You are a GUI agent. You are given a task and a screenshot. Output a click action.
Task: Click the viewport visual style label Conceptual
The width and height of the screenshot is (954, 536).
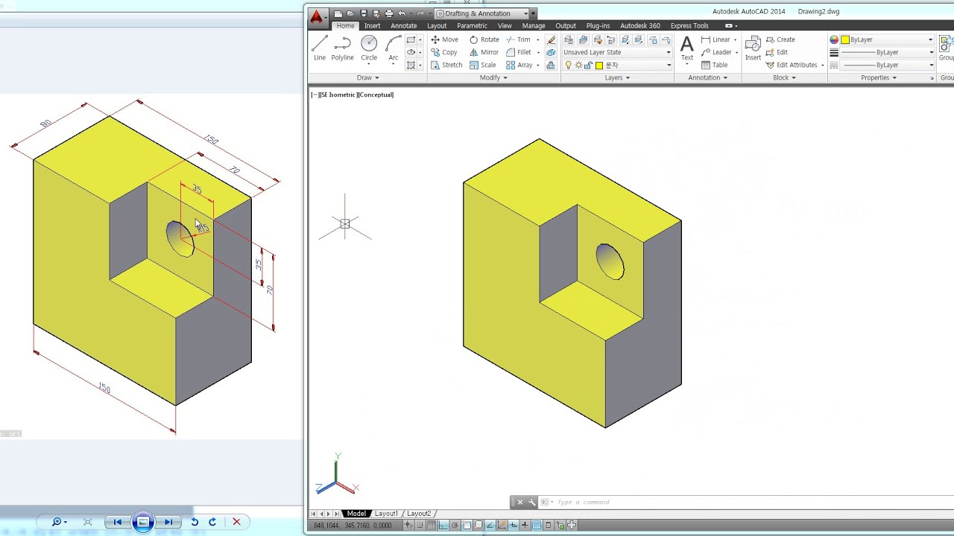coord(376,95)
